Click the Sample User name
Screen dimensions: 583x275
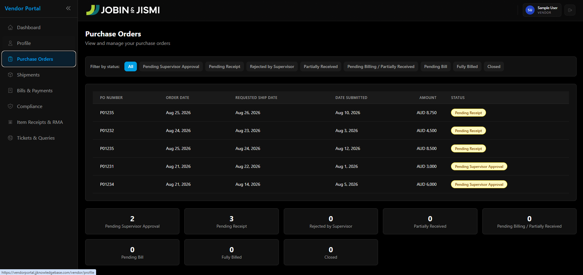(547, 8)
